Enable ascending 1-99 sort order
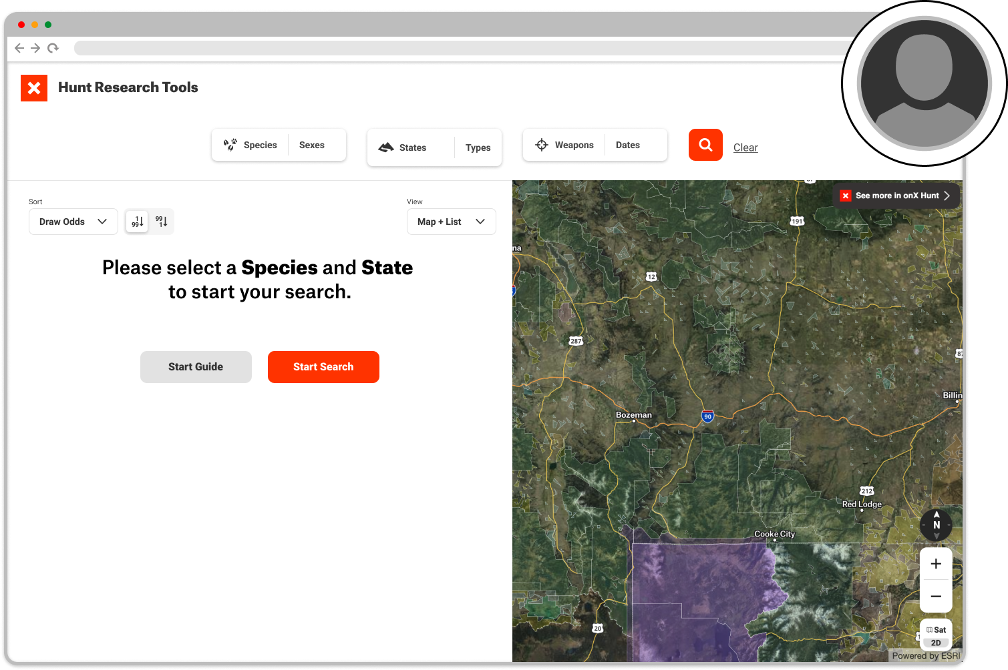 click(x=137, y=221)
